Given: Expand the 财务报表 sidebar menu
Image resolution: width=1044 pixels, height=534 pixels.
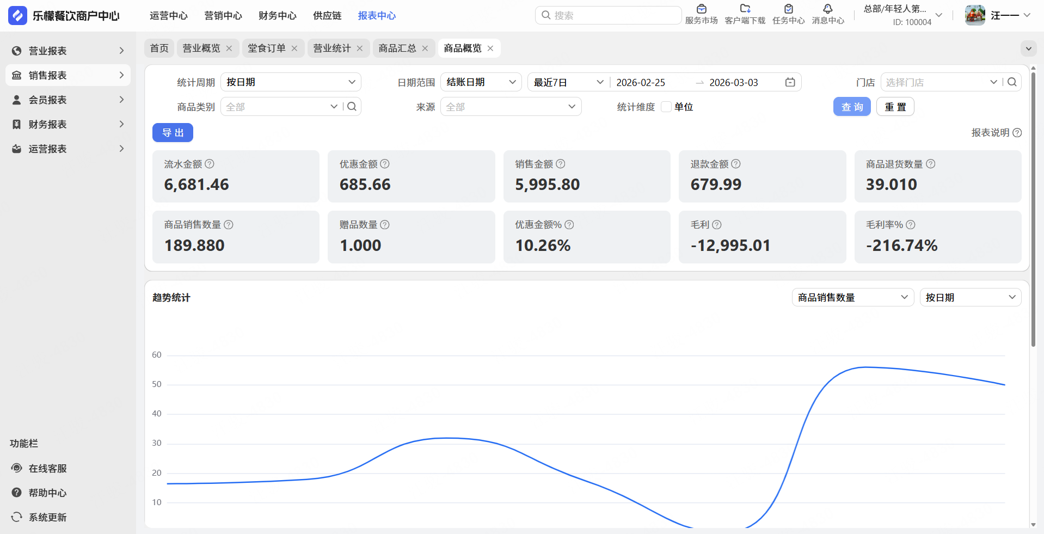Looking at the screenshot, I should [x=68, y=124].
